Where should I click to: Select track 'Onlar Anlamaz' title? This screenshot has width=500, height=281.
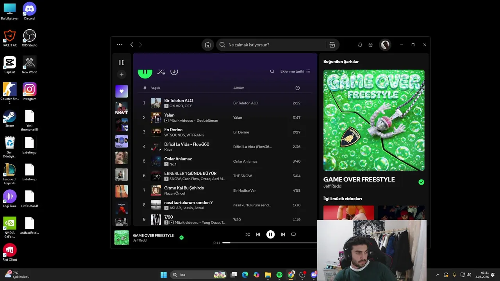tap(178, 159)
